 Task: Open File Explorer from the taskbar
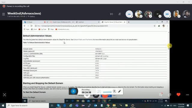pyautogui.click(x=114, y=105)
